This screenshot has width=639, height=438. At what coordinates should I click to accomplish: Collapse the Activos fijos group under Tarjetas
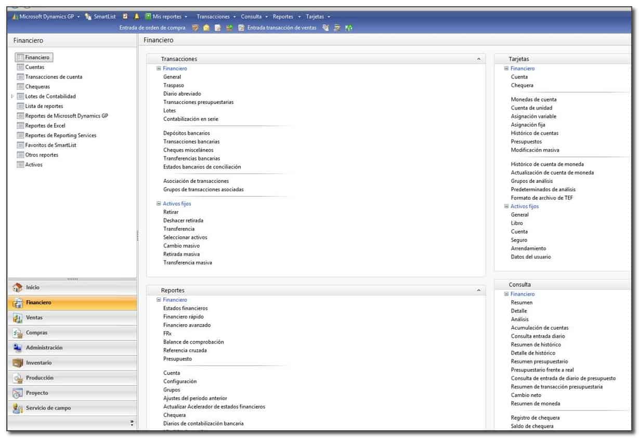click(x=505, y=206)
